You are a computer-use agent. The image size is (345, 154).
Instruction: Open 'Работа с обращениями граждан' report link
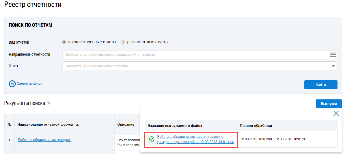(x=44, y=140)
